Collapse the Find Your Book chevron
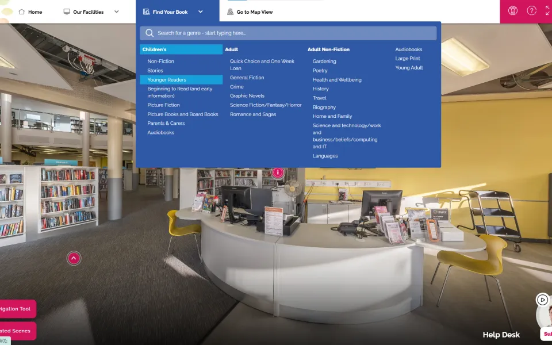Image resolution: width=552 pixels, height=345 pixels. [x=201, y=11]
